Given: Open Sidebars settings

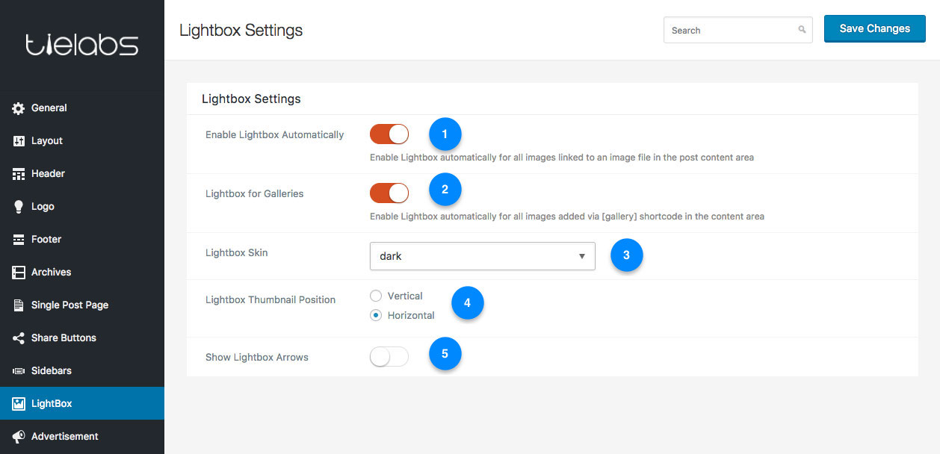Looking at the screenshot, I should (82, 371).
